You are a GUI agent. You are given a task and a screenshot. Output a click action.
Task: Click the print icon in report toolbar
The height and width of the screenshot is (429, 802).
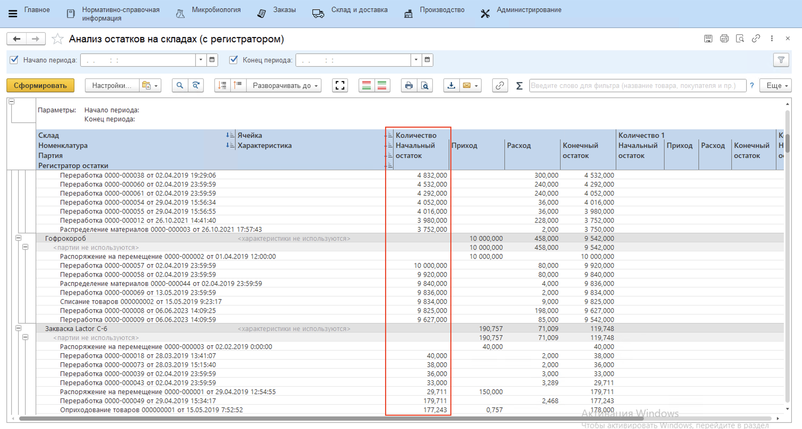(x=409, y=85)
